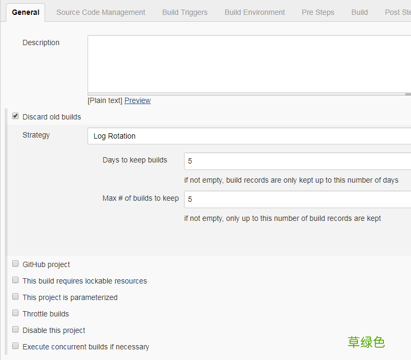Screen dimensions: 411x360
Task: Select the Build Environment tab
Action: pyautogui.click(x=255, y=12)
